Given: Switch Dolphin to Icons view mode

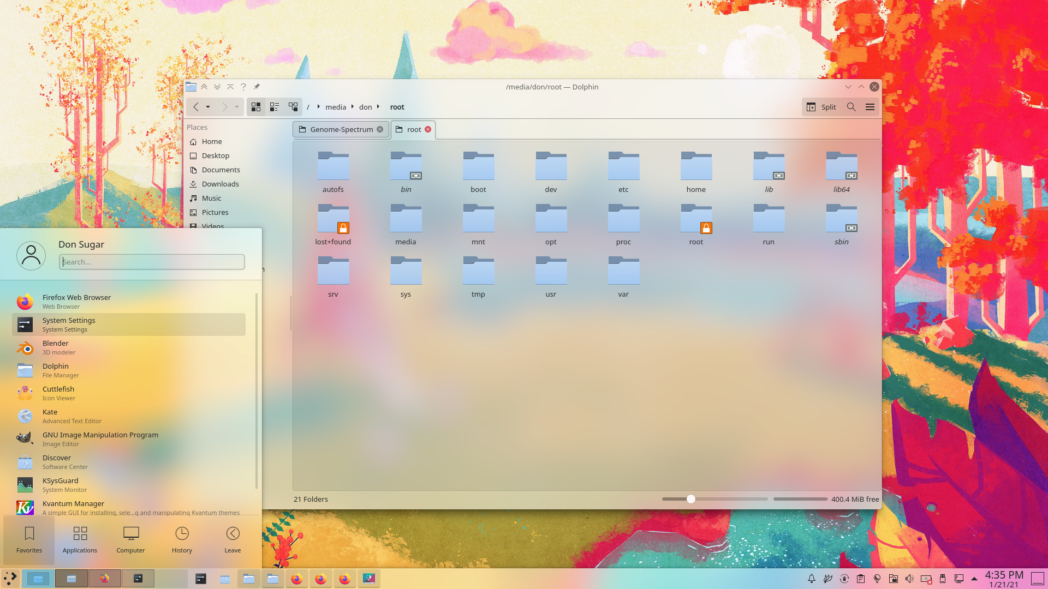Looking at the screenshot, I should tap(256, 107).
